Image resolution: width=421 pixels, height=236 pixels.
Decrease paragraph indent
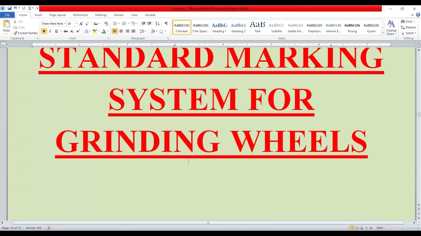click(x=143, y=24)
